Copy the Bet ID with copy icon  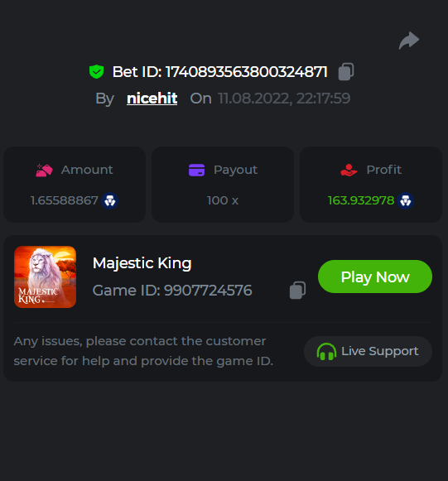[346, 72]
